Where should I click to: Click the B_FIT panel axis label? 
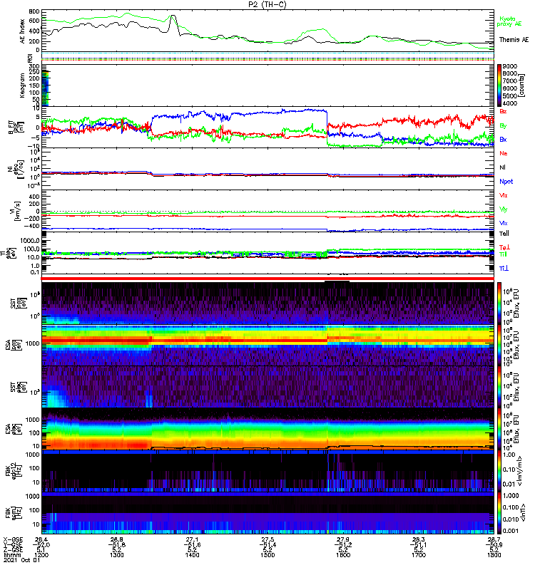(x=15, y=128)
